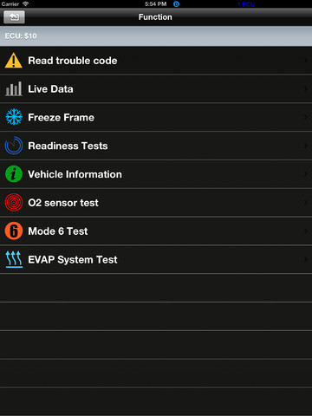Click the blue snowflake Freeze Frame icon

point(14,117)
